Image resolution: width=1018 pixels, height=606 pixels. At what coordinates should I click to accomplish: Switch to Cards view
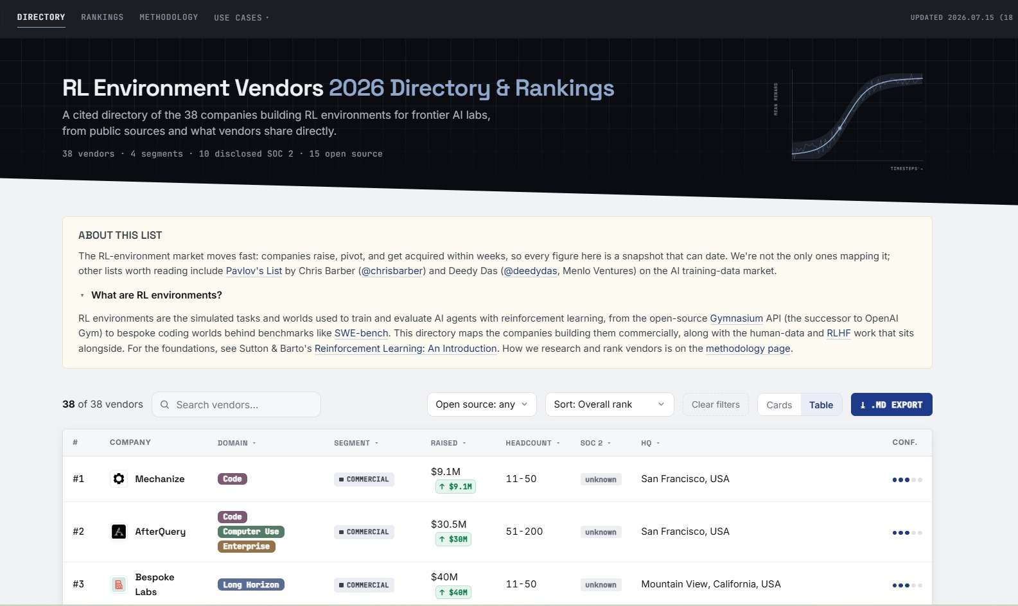pos(779,405)
